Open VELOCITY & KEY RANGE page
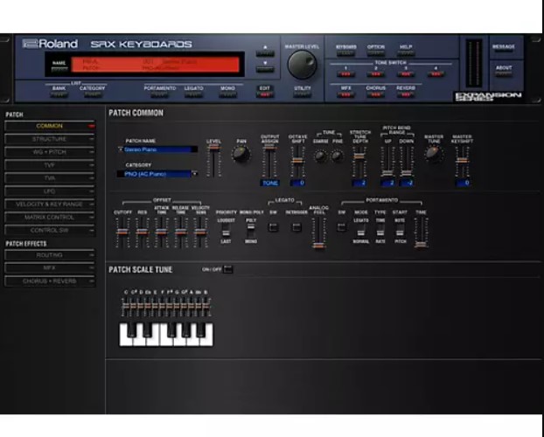Viewport: 544px width, 437px height. [50, 205]
